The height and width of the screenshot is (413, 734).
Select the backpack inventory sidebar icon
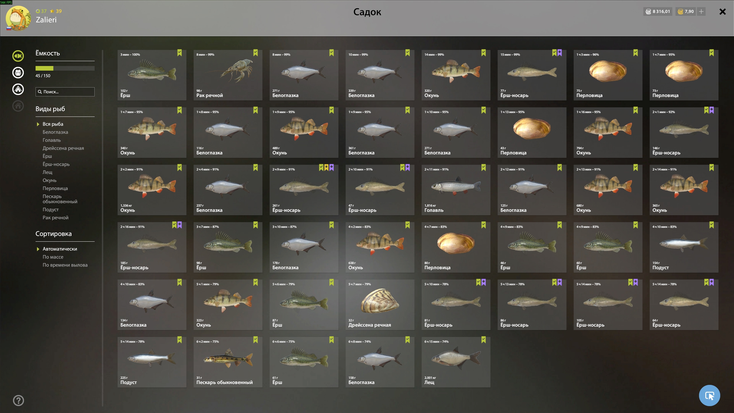pyautogui.click(x=18, y=73)
